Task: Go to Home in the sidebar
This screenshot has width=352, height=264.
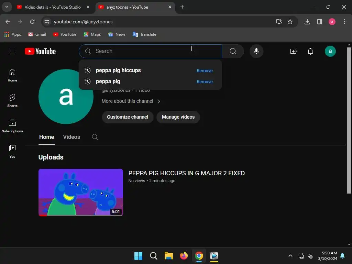Action: [12, 75]
